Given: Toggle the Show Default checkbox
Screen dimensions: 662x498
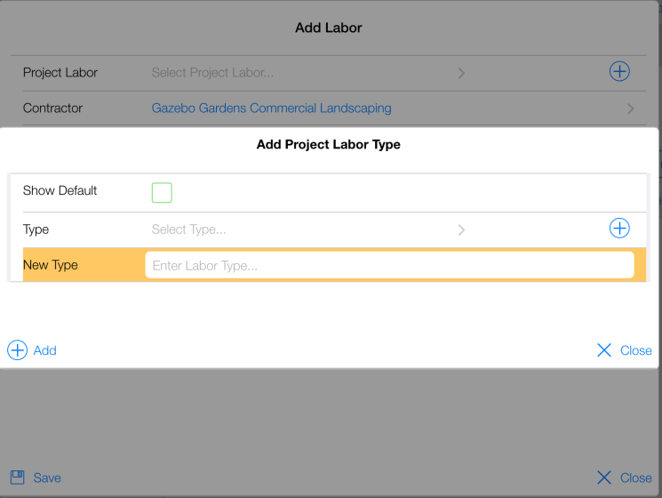Looking at the screenshot, I should coord(162,192).
